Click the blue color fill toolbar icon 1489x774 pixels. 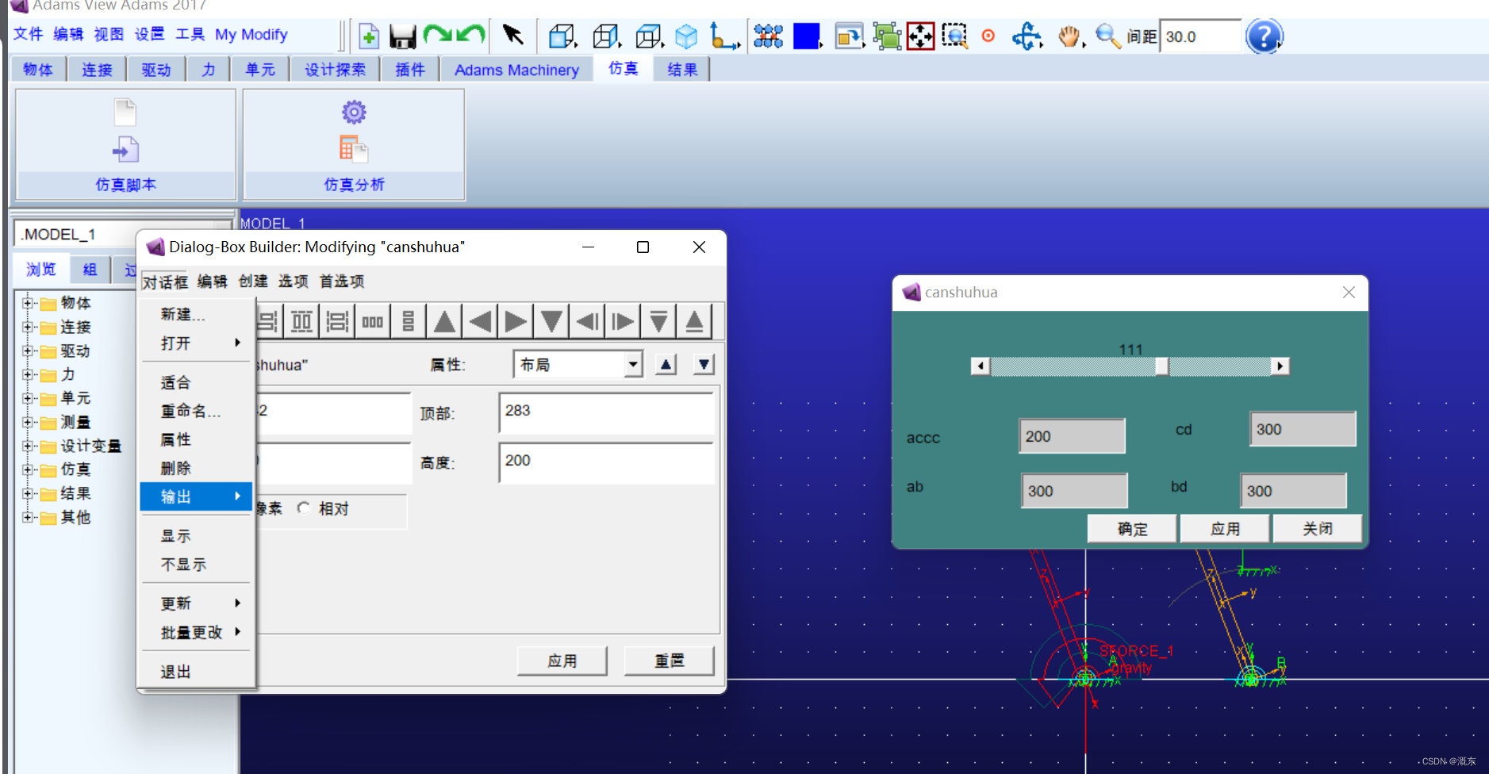pos(807,36)
